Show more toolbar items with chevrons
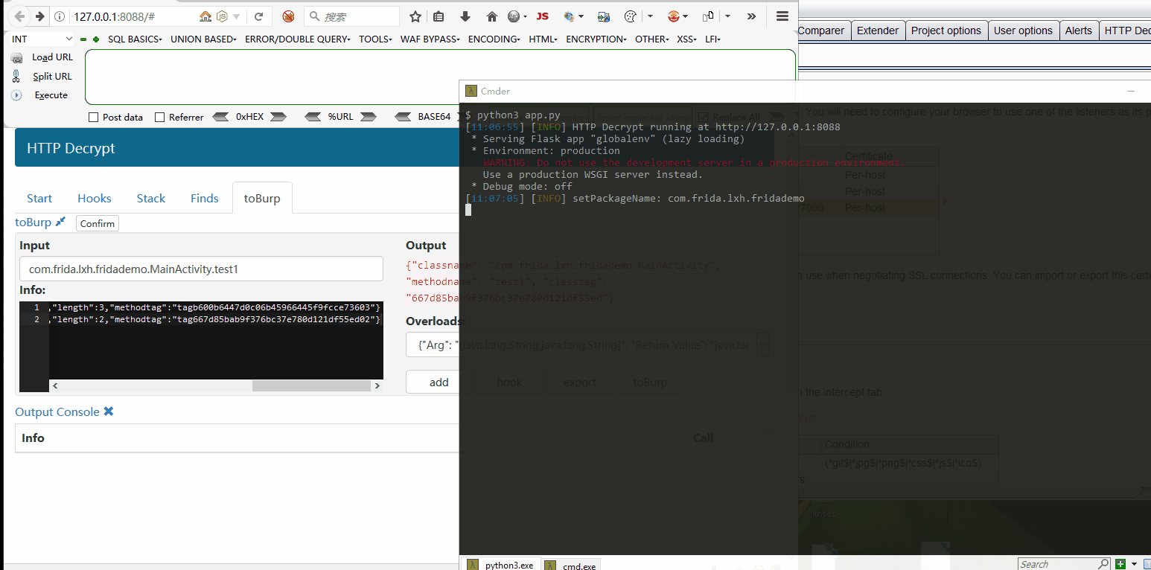Screen dimensions: 1151x570 751,16
